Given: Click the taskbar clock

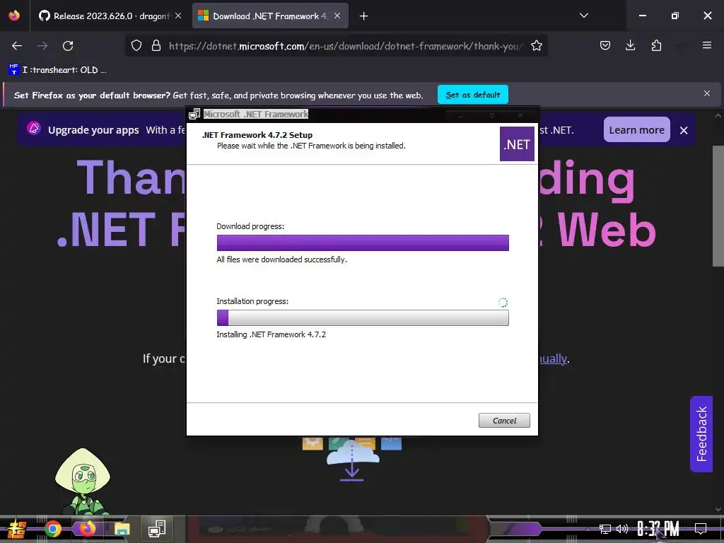Looking at the screenshot, I should point(658,529).
